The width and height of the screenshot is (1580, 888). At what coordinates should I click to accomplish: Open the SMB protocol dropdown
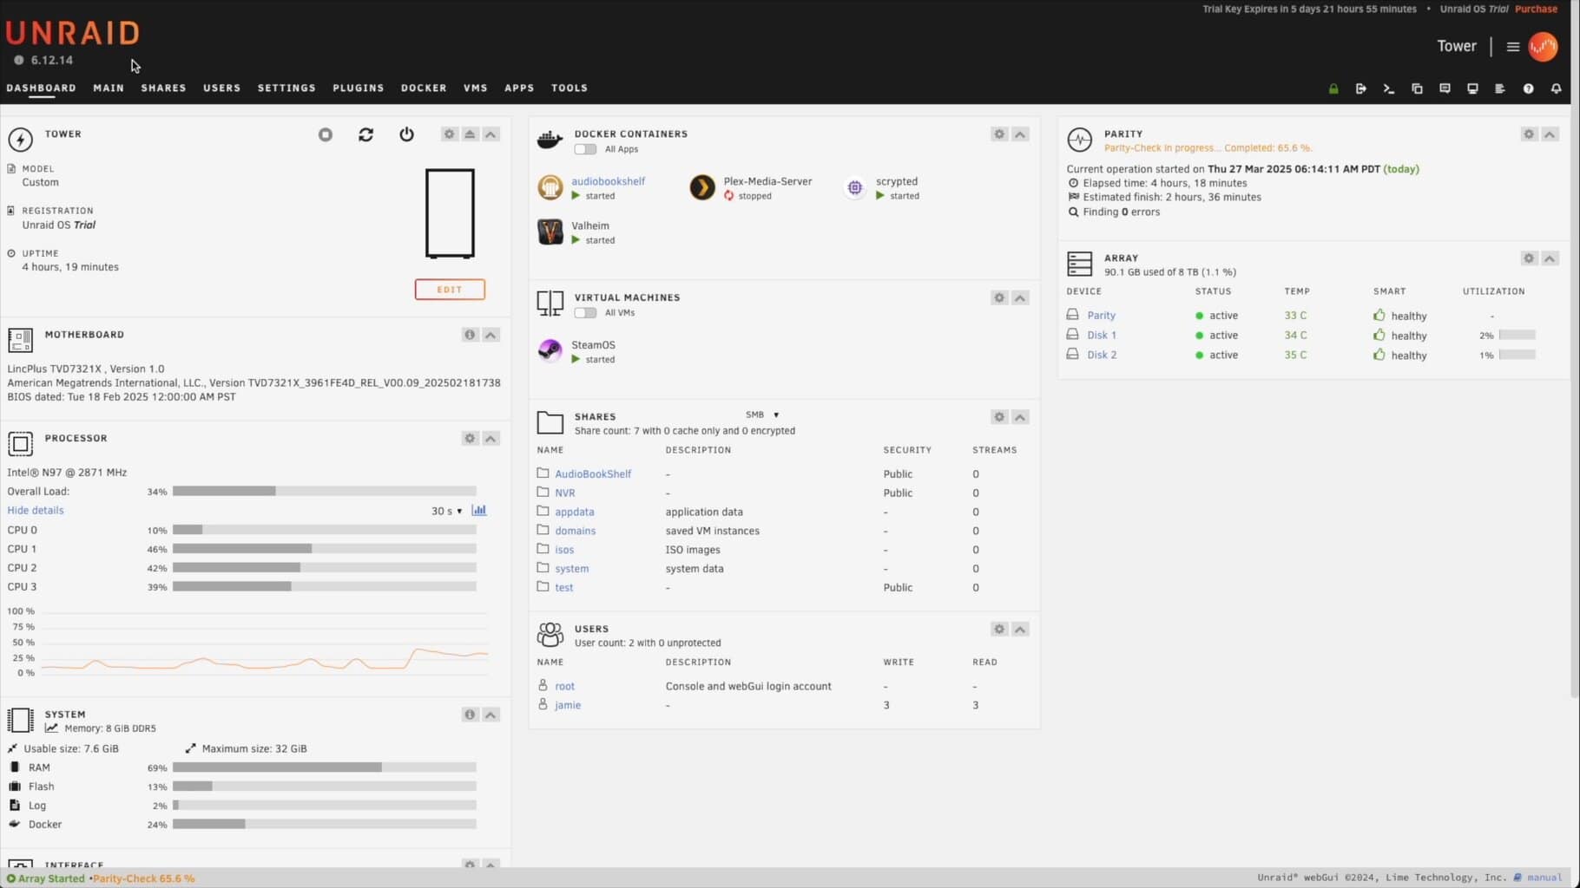[762, 415]
